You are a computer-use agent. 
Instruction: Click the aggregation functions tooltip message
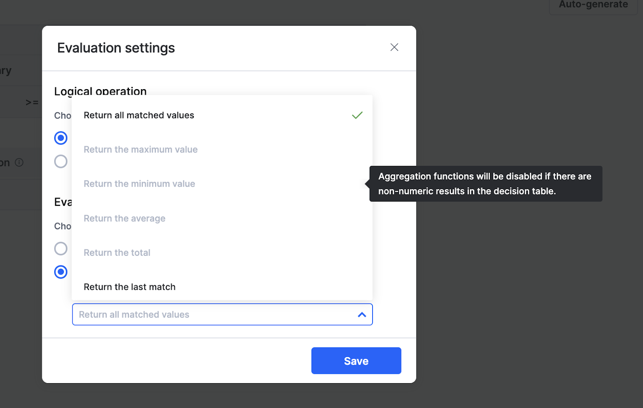485,184
